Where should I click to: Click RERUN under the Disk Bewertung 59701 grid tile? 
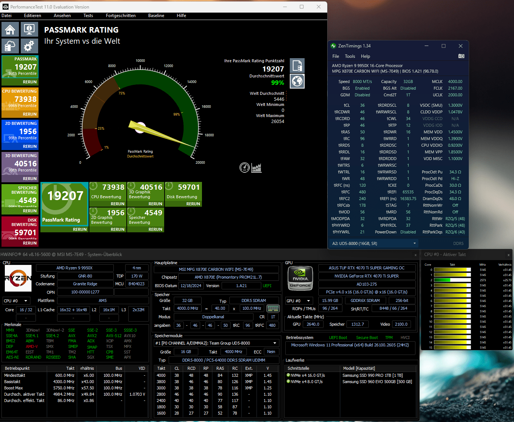pos(193,204)
